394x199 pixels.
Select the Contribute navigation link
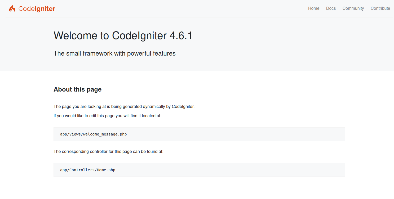coord(380,8)
